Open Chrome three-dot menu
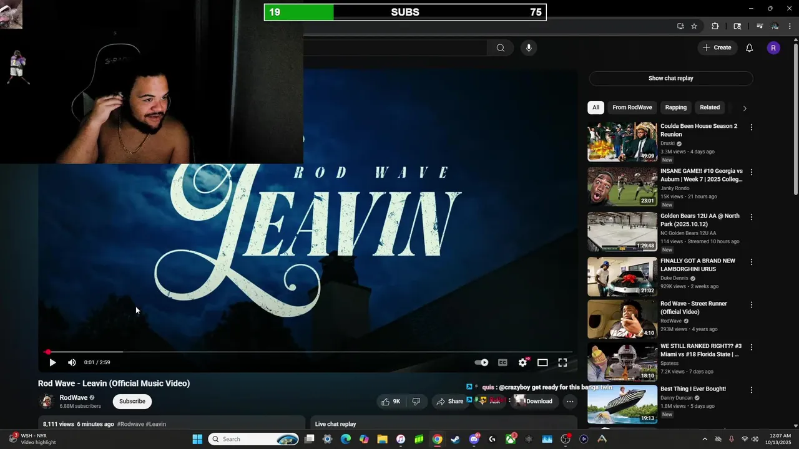The image size is (799, 449). [x=790, y=26]
